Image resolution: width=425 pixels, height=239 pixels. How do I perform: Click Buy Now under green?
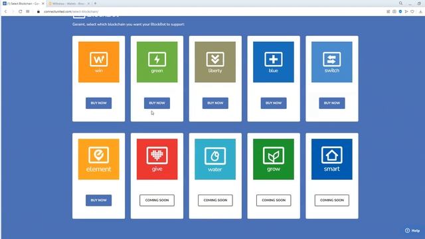(x=157, y=103)
